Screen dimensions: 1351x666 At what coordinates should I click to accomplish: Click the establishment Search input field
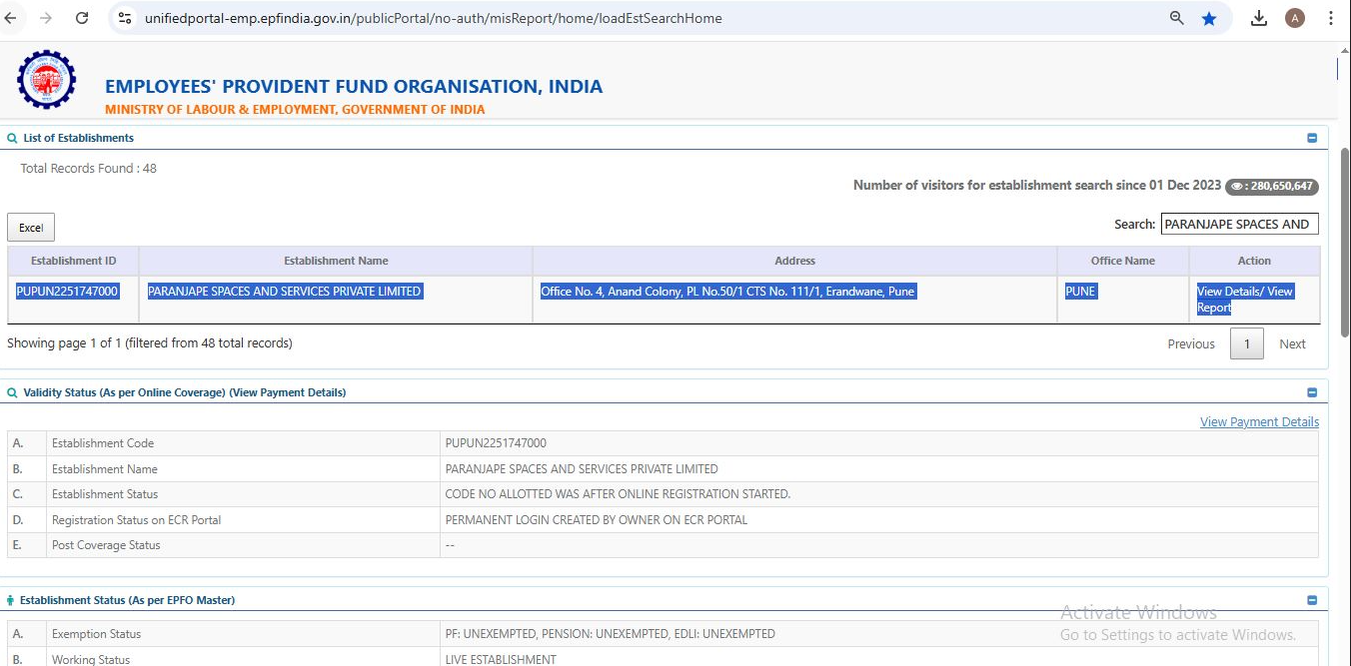[1239, 224]
